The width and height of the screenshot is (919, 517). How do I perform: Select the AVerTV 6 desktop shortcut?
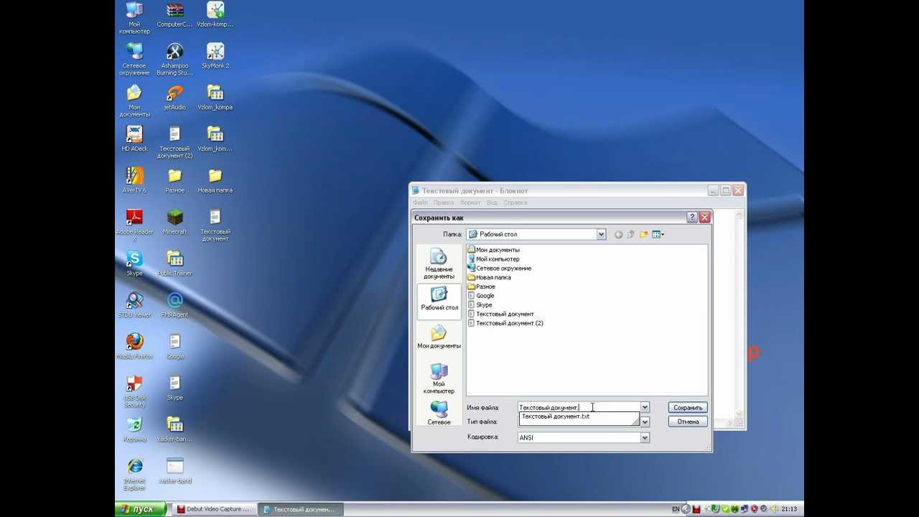pos(134,181)
